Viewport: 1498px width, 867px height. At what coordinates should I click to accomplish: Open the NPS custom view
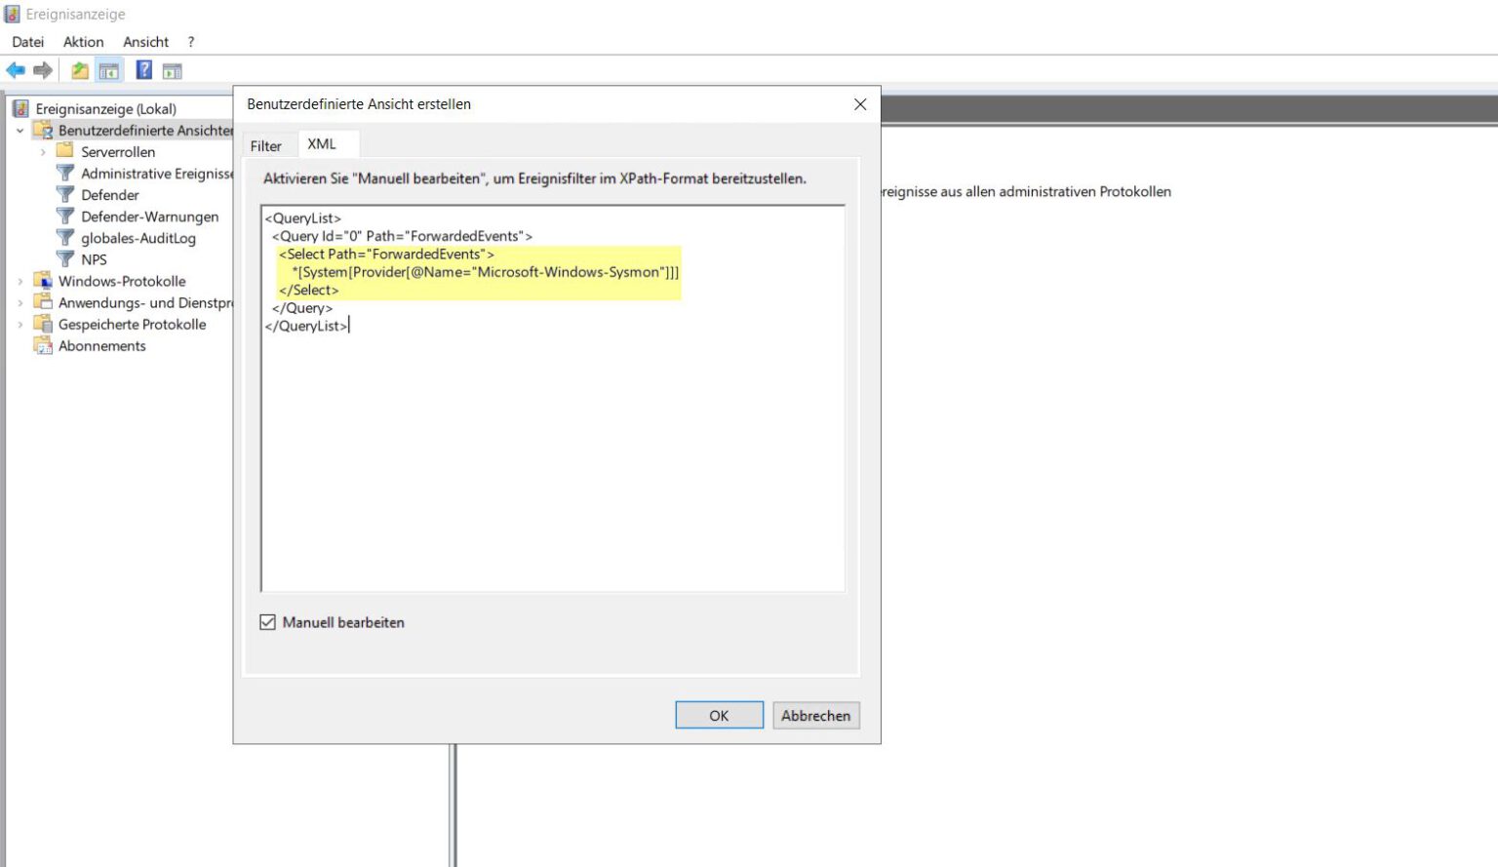93,259
